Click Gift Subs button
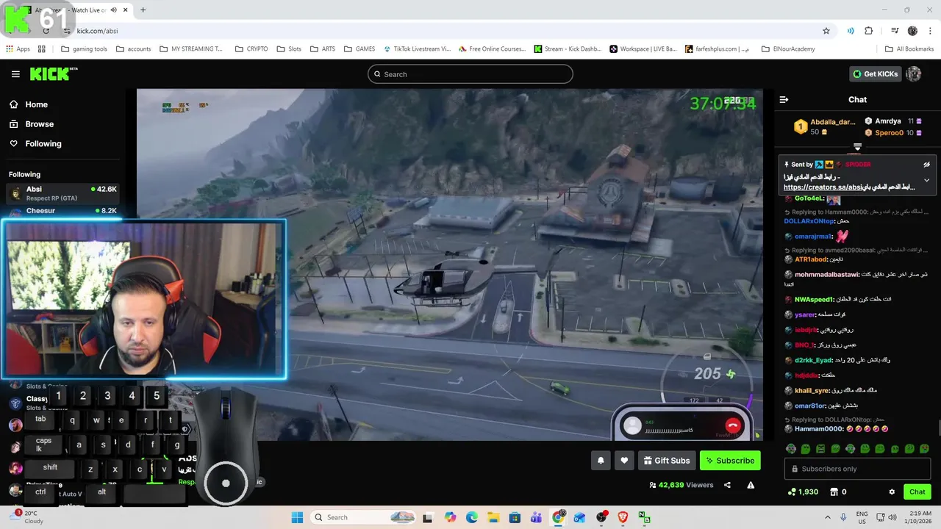Image resolution: width=941 pixels, height=529 pixels. 667,461
